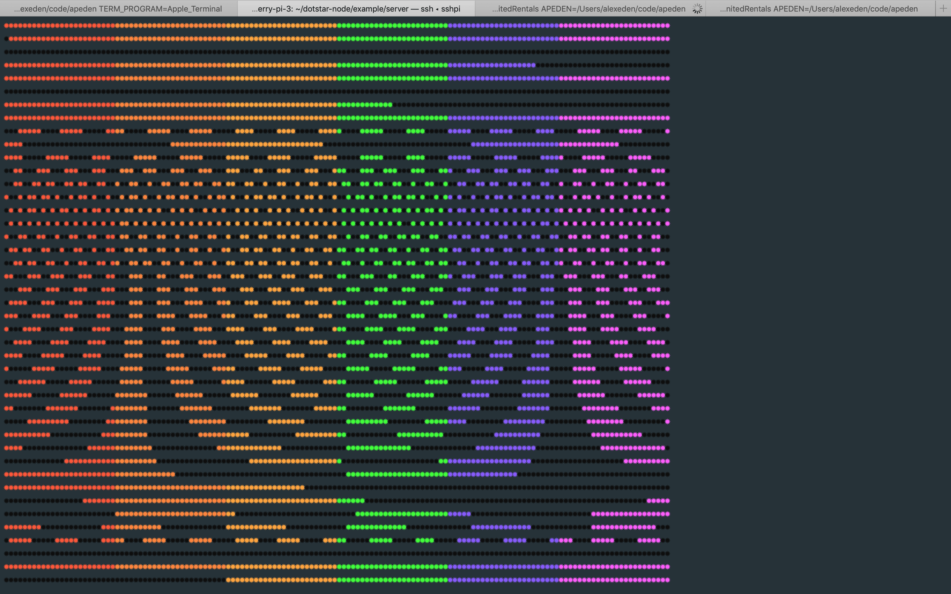
Task: Select the dotstar-node/example/server ssh sshpi tab
Action: pyautogui.click(x=356, y=8)
